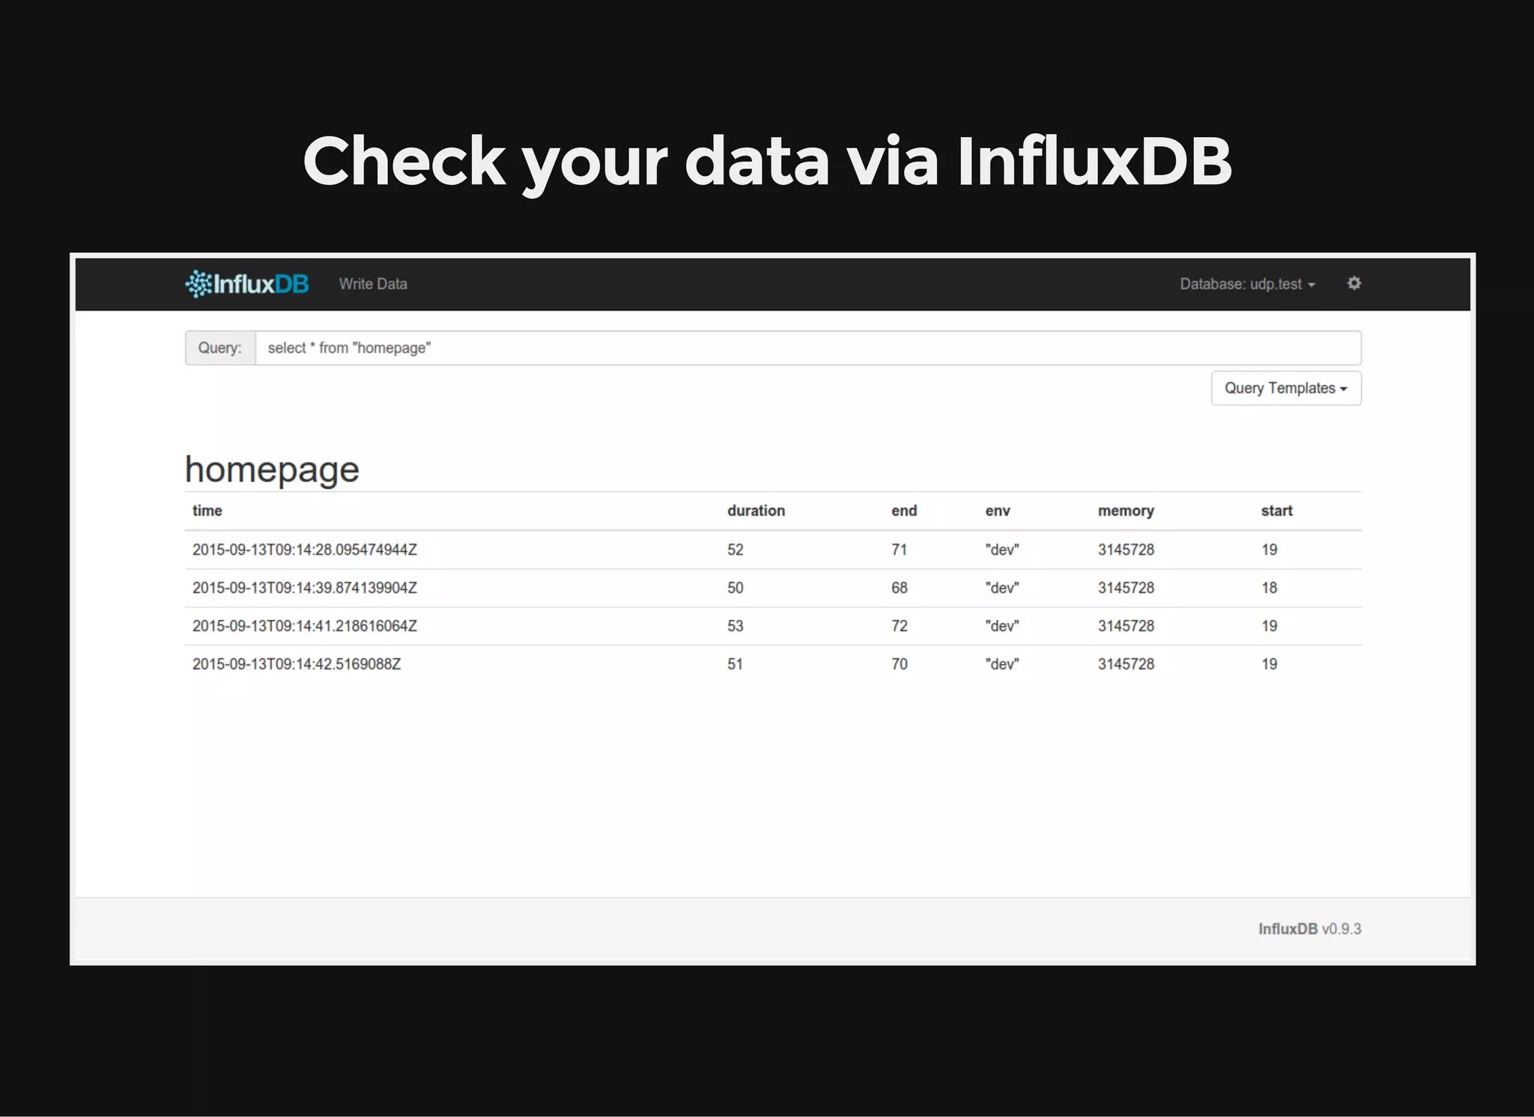Click duration value 53
Screen dimensions: 1534x1117
pos(736,626)
